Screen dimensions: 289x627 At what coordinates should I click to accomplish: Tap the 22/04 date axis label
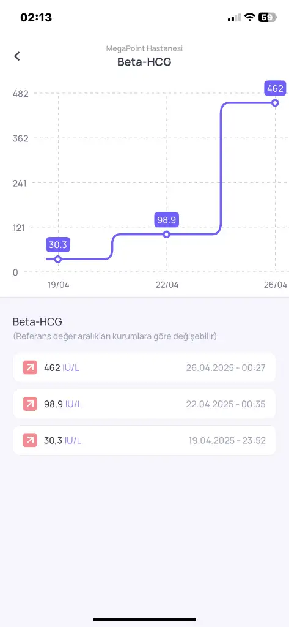point(167,285)
